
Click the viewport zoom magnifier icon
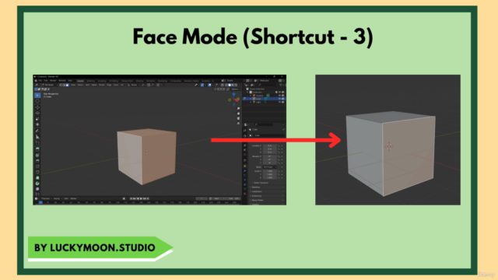[x=238, y=109]
